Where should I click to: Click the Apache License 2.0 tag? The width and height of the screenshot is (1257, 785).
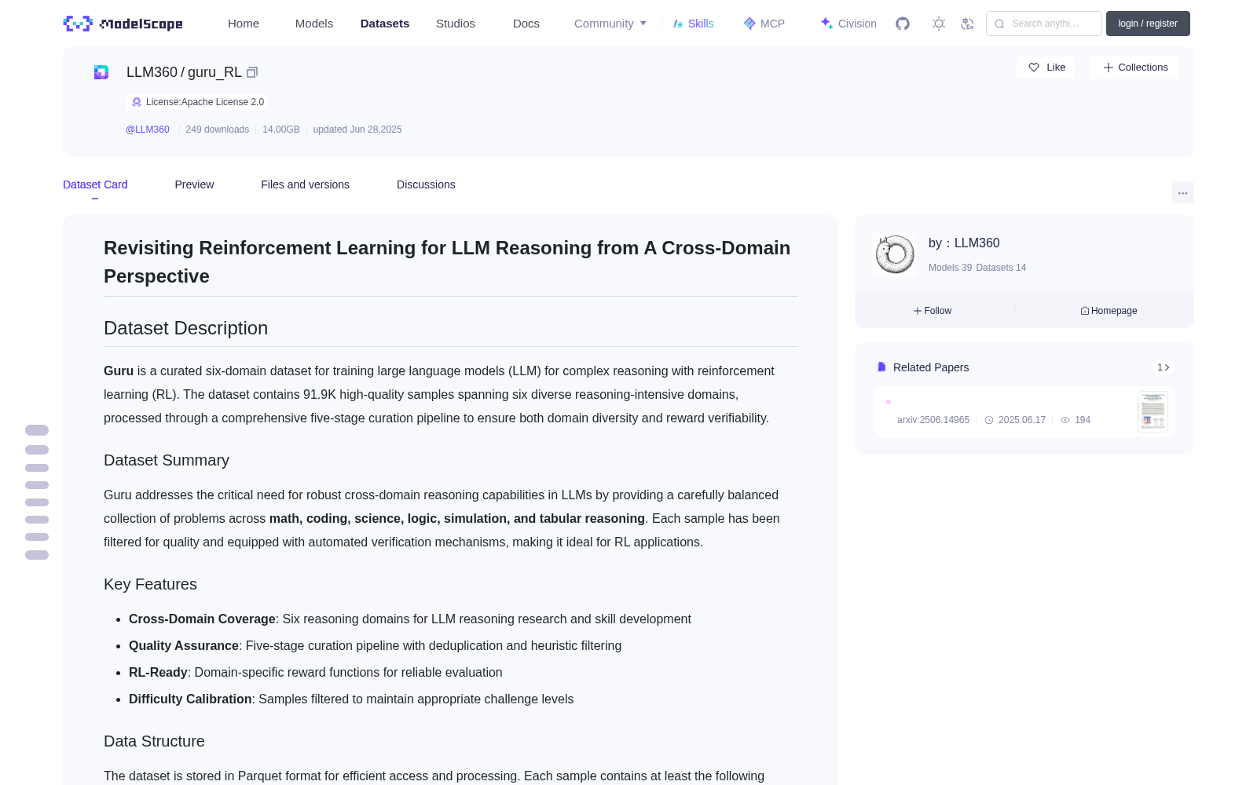point(197,102)
